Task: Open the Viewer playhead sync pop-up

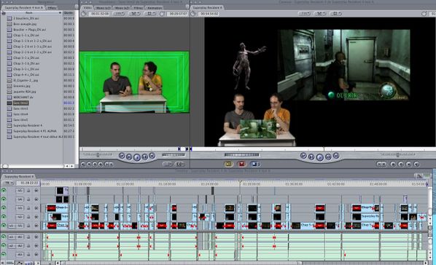Action: click(x=134, y=13)
